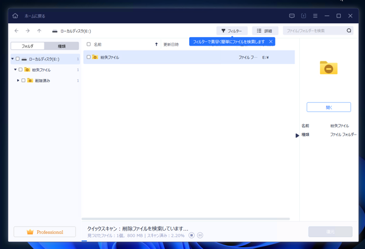Open the hamburger menu
365x249 pixels.
[315, 16]
